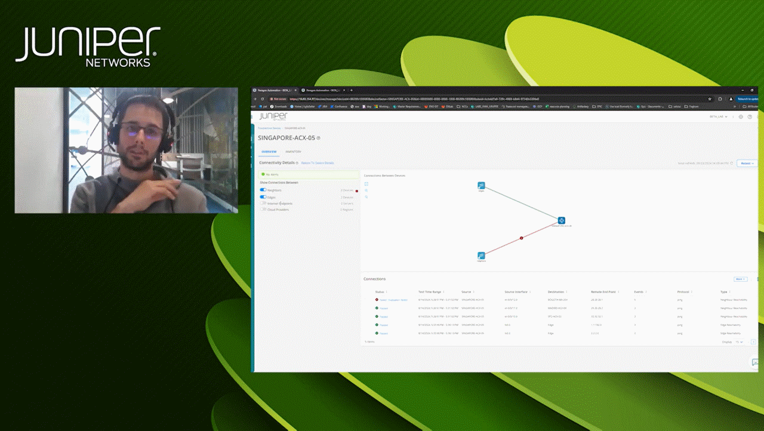Screen dimensions: 764x431
Task: Disable the Neighbors toggle
Action: pos(262,190)
